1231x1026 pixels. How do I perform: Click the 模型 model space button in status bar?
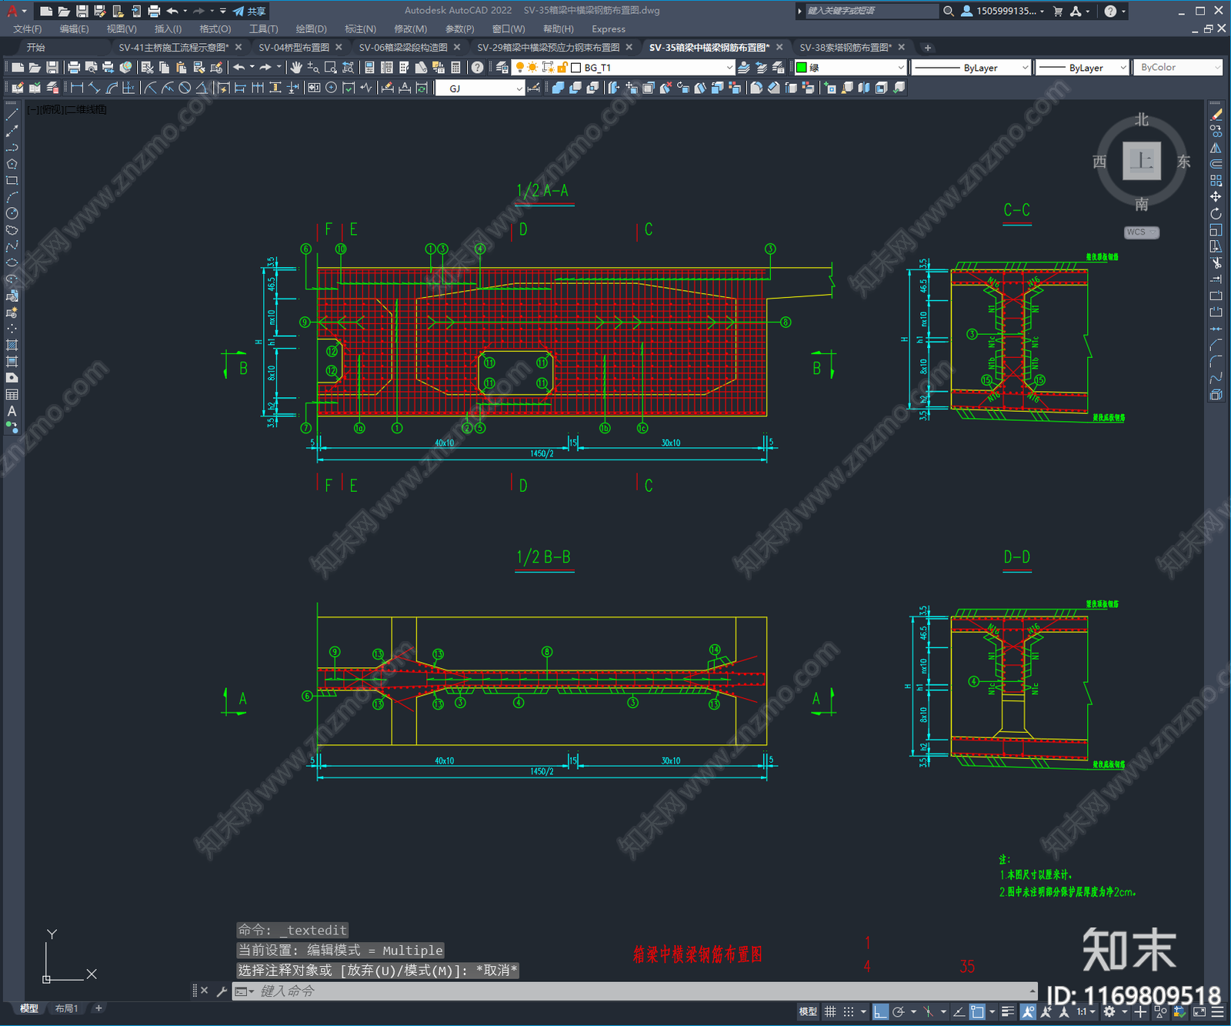click(808, 1011)
